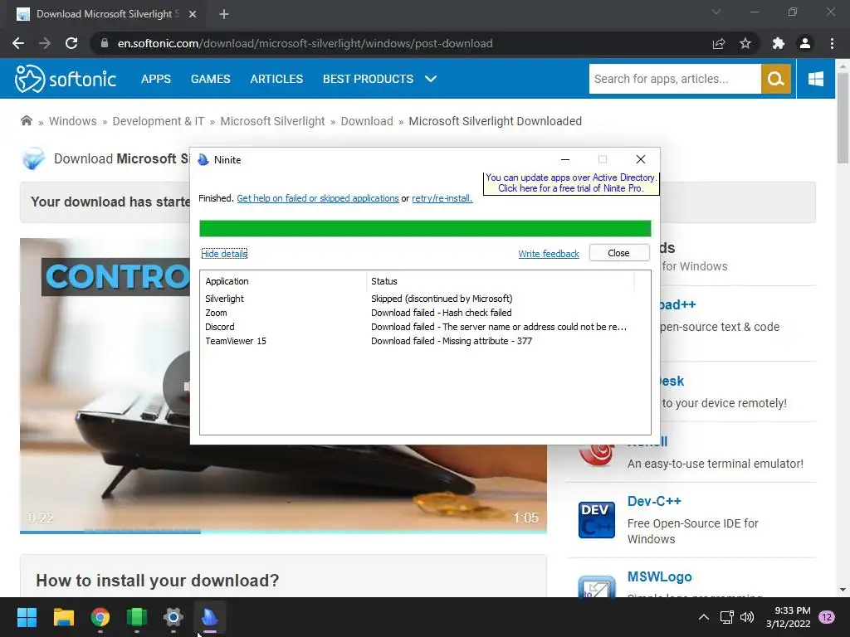Open a new browser tab
The height and width of the screenshot is (637, 850).
pos(224,14)
